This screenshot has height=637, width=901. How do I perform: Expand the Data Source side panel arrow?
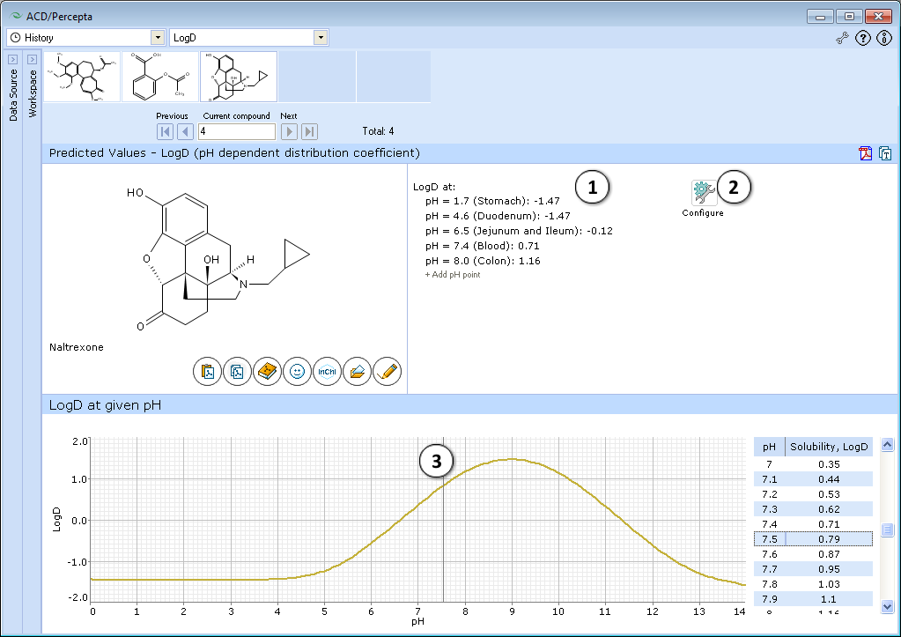[12, 59]
